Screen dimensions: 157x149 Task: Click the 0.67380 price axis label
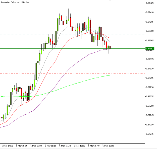click(150, 31)
